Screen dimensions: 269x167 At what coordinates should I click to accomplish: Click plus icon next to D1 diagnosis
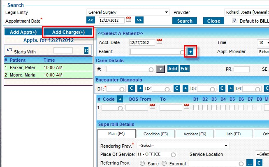(x=140, y=88)
